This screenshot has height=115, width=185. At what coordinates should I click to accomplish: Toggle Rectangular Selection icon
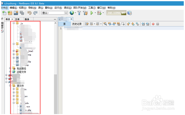coord(123,24)
